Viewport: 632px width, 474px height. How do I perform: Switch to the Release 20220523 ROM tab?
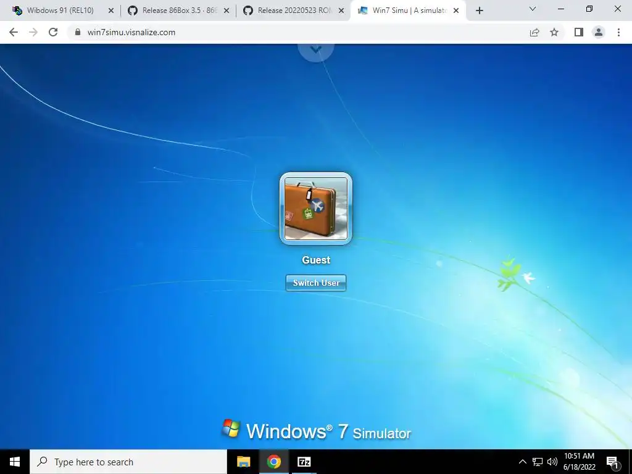click(292, 10)
